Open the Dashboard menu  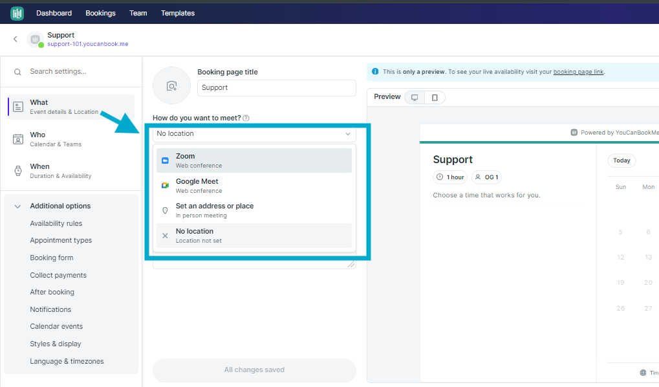[x=54, y=13]
